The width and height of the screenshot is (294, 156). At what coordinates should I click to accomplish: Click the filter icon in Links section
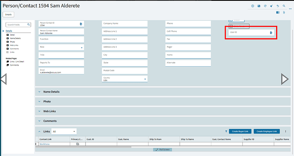(226, 131)
